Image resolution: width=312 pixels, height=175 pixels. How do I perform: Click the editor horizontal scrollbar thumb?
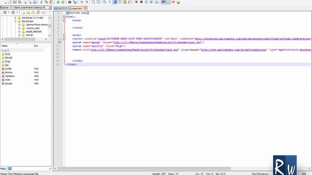[x=144, y=169]
